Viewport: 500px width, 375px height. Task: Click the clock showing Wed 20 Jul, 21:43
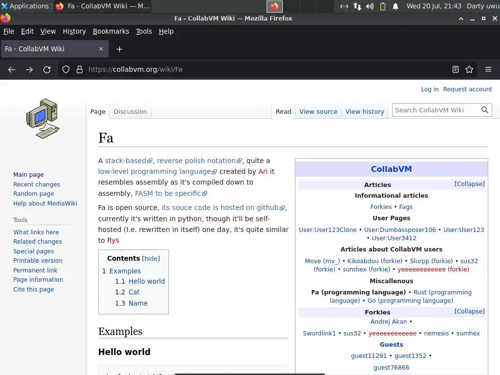coord(434,6)
